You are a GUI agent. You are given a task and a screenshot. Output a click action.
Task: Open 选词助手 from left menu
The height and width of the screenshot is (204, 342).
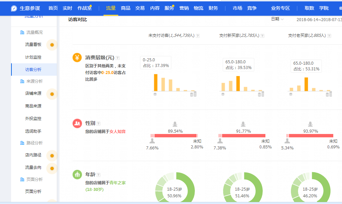33,131
